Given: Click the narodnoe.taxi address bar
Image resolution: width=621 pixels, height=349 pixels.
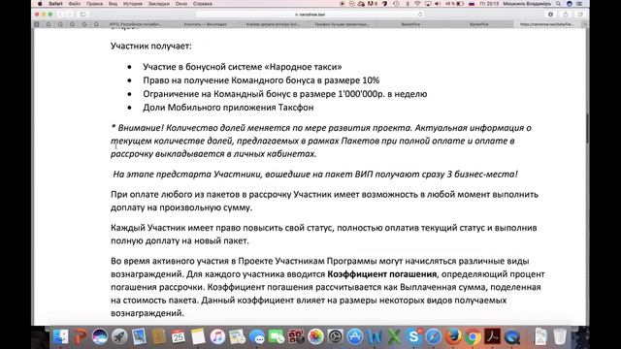Looking at the screenshot, I should tap(310, 15).
